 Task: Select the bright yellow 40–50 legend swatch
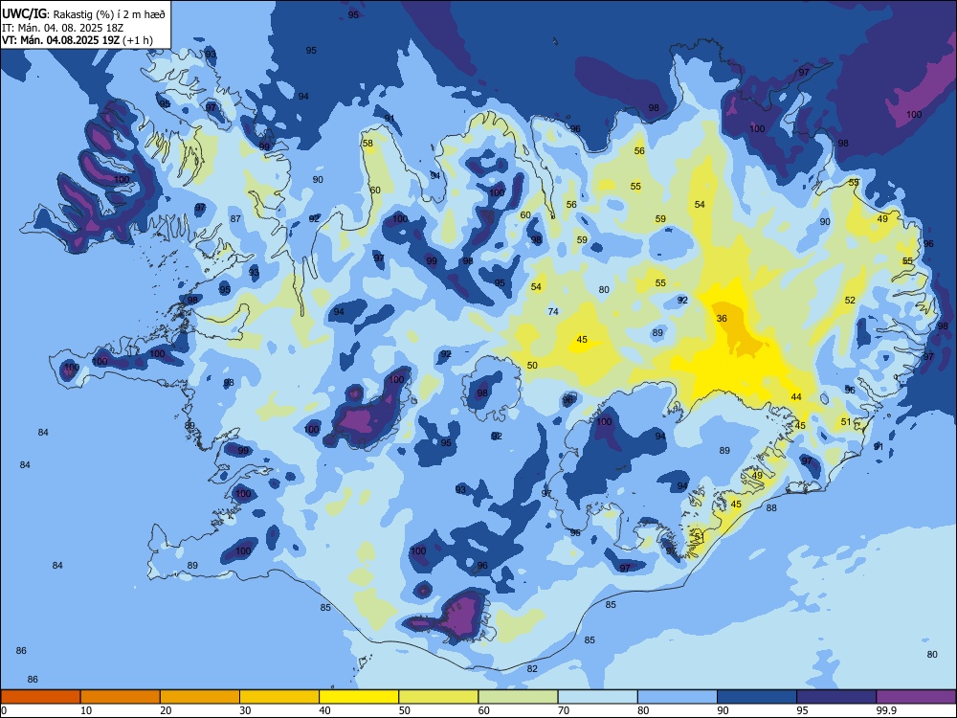[359, 697]
